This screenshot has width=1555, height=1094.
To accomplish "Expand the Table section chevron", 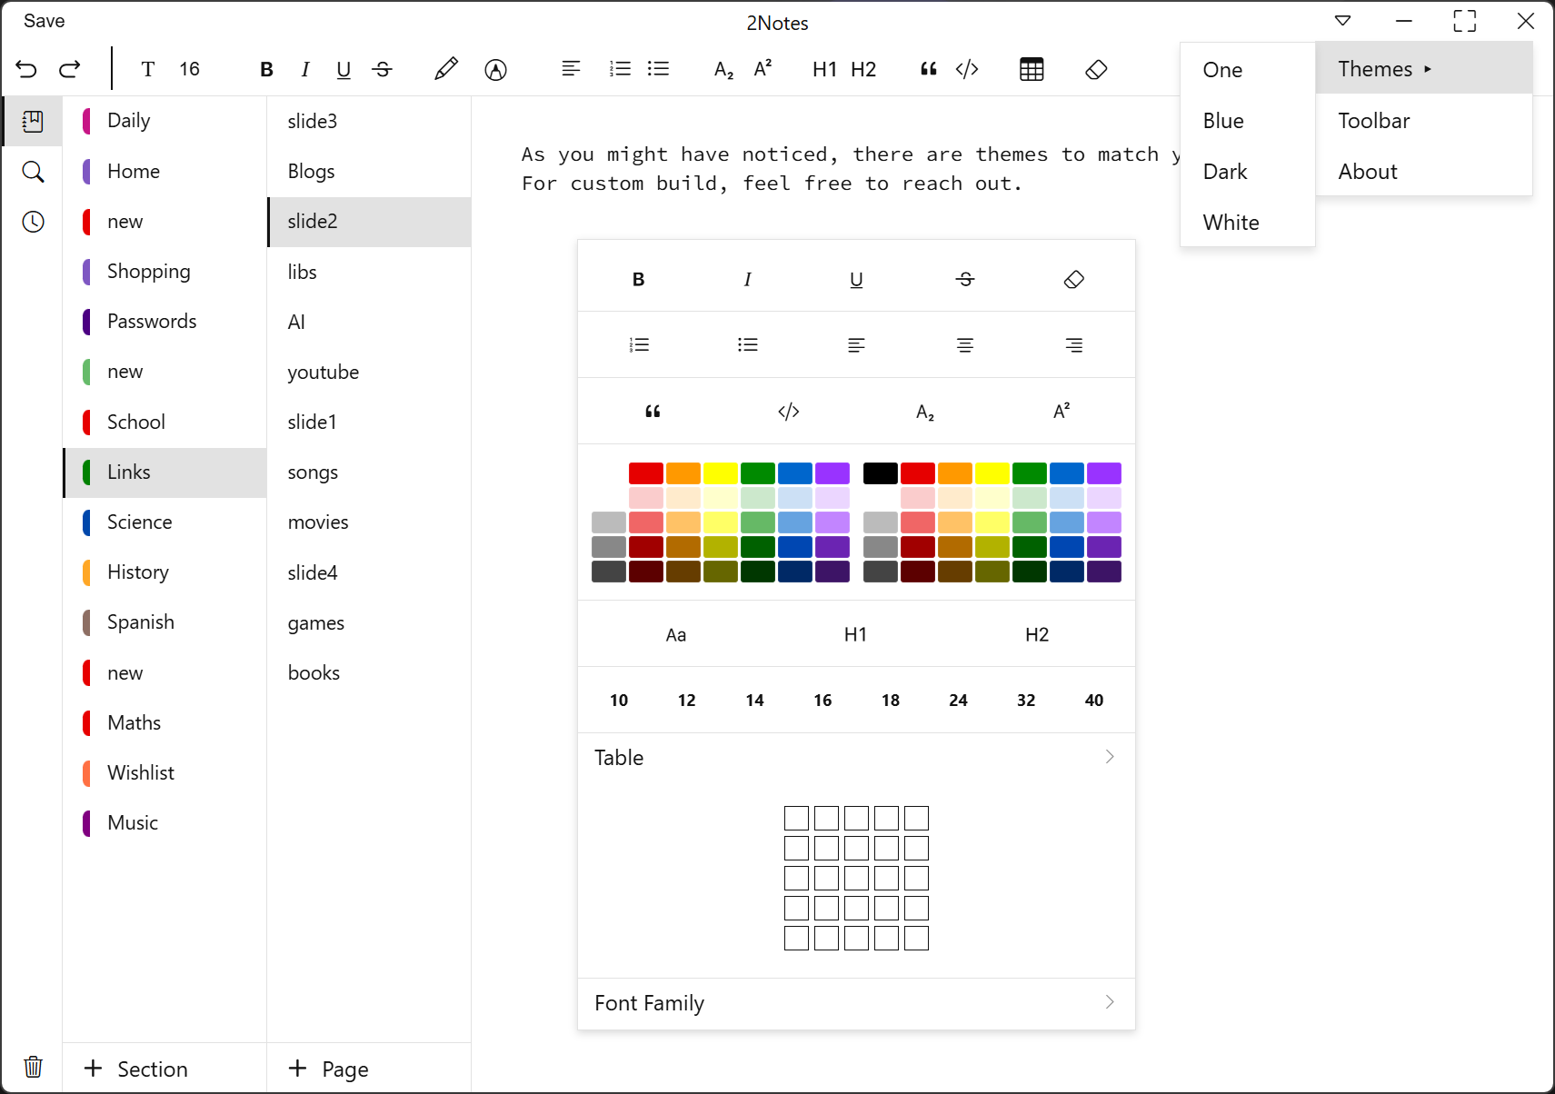I will pos(1110,757).
